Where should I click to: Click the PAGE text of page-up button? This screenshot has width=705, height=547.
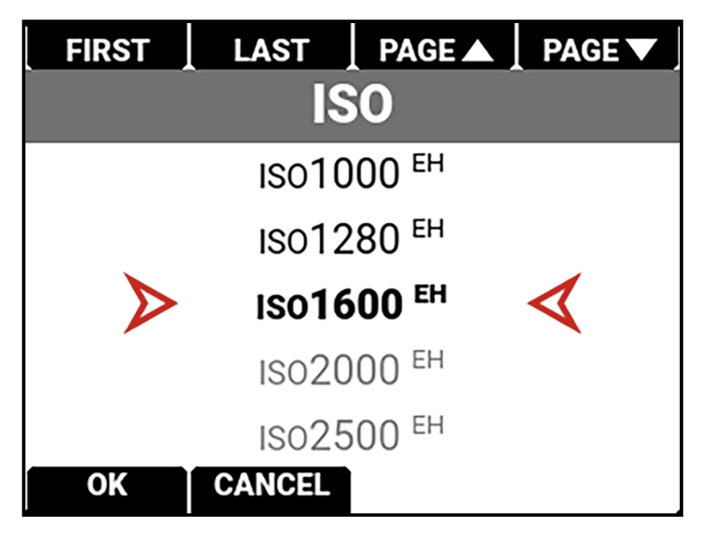417,50
